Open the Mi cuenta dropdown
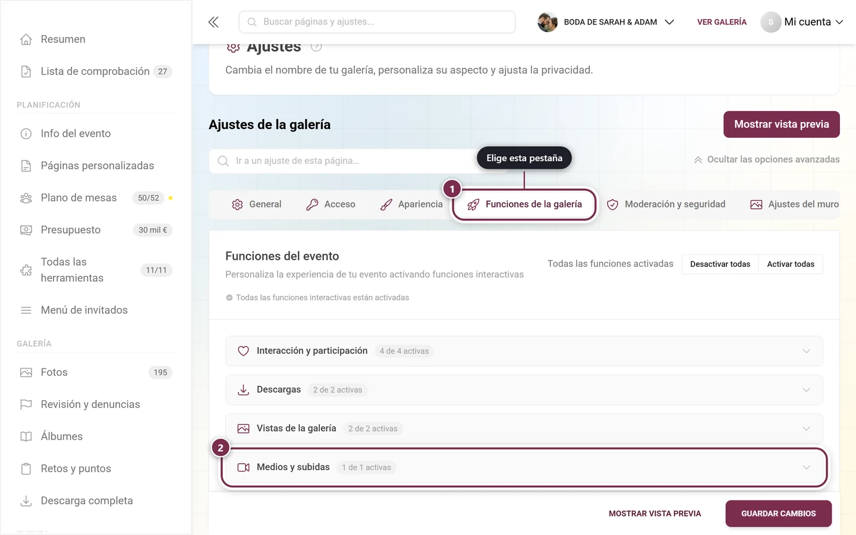Image resolution: width=856 pixels, height=535 pixels. click(802, 22)
